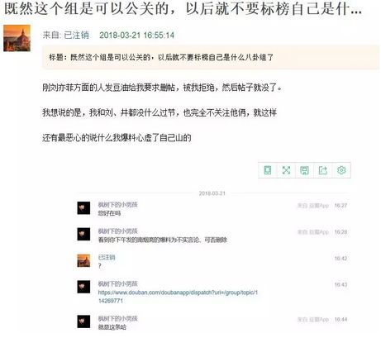Click 已注销 name in the 16:42 reply

107,257
